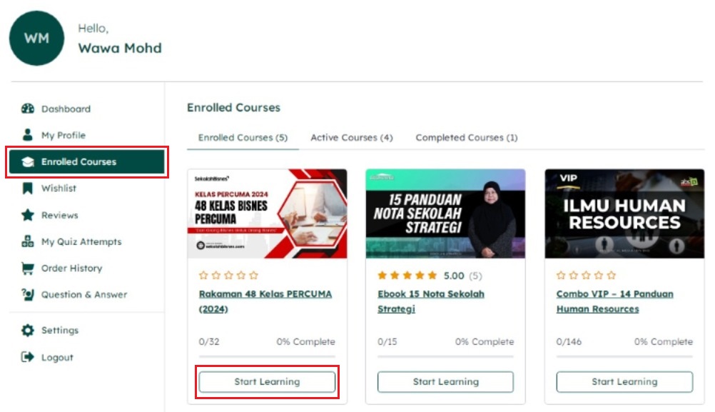Click the 48 Kelas Bisnes Percuma thumbnail
This screenshot has width=715, height=412.
click(x=267, y=213)
